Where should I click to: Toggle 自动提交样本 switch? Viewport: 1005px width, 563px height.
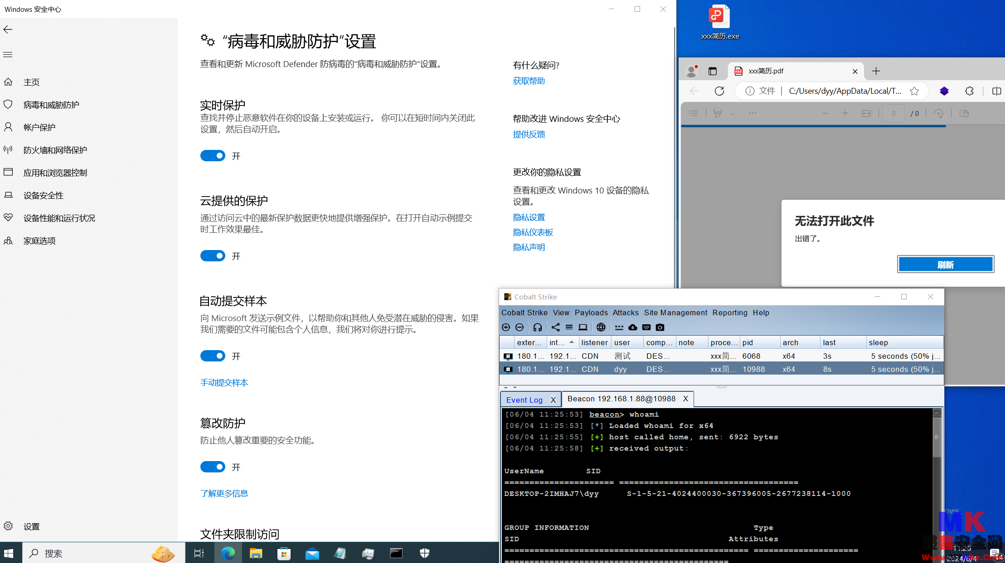tap(213, 356)
